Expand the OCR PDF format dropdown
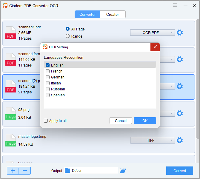Screen dimensions: 200x179 (x=152, y=33)
